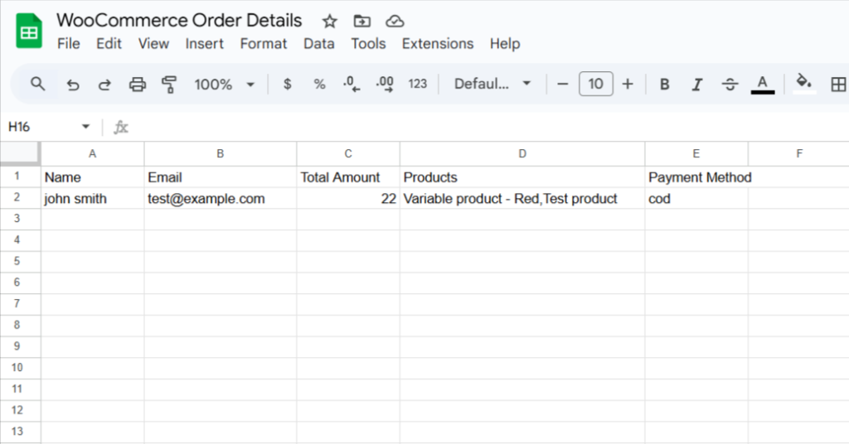Expand the Default font dropdown

click(492, 84)
